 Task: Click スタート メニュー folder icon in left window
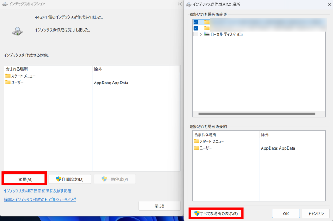(x=8, y=75)
